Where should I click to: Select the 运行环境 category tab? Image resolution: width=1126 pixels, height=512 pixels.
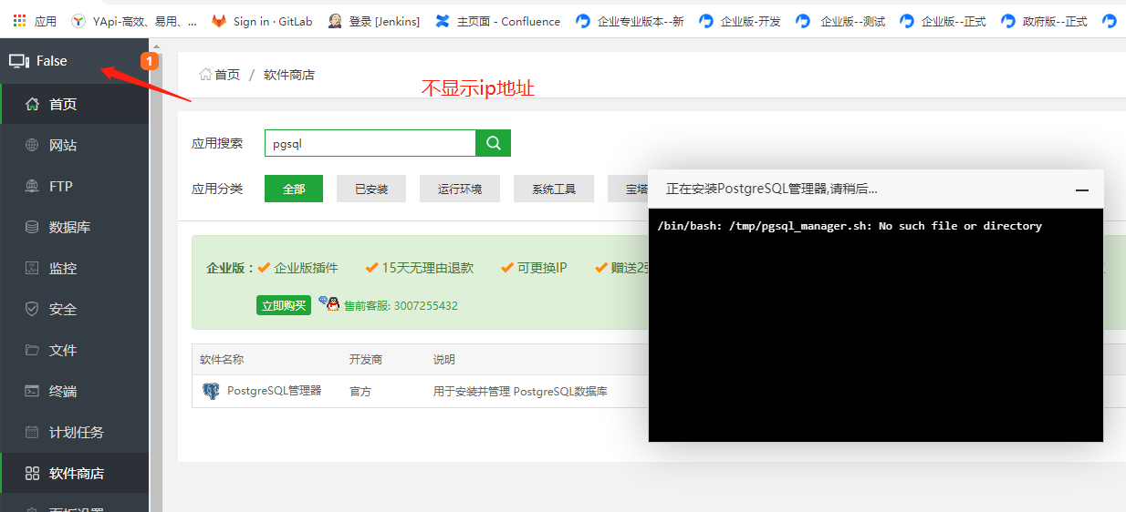pyautogui.click(x=460, y=189)
